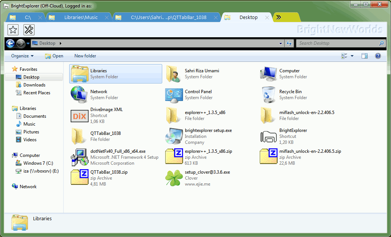Viewport: 391px width, 237px height.
Task: Click the active Desktop tab
Action: pos(247,17)
